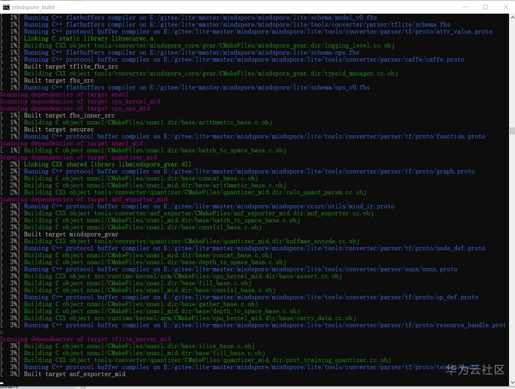This screenshot has width=515, height=389.
Task: Select the line ending in caffe/caffe.proto
Action: point(232,59)
